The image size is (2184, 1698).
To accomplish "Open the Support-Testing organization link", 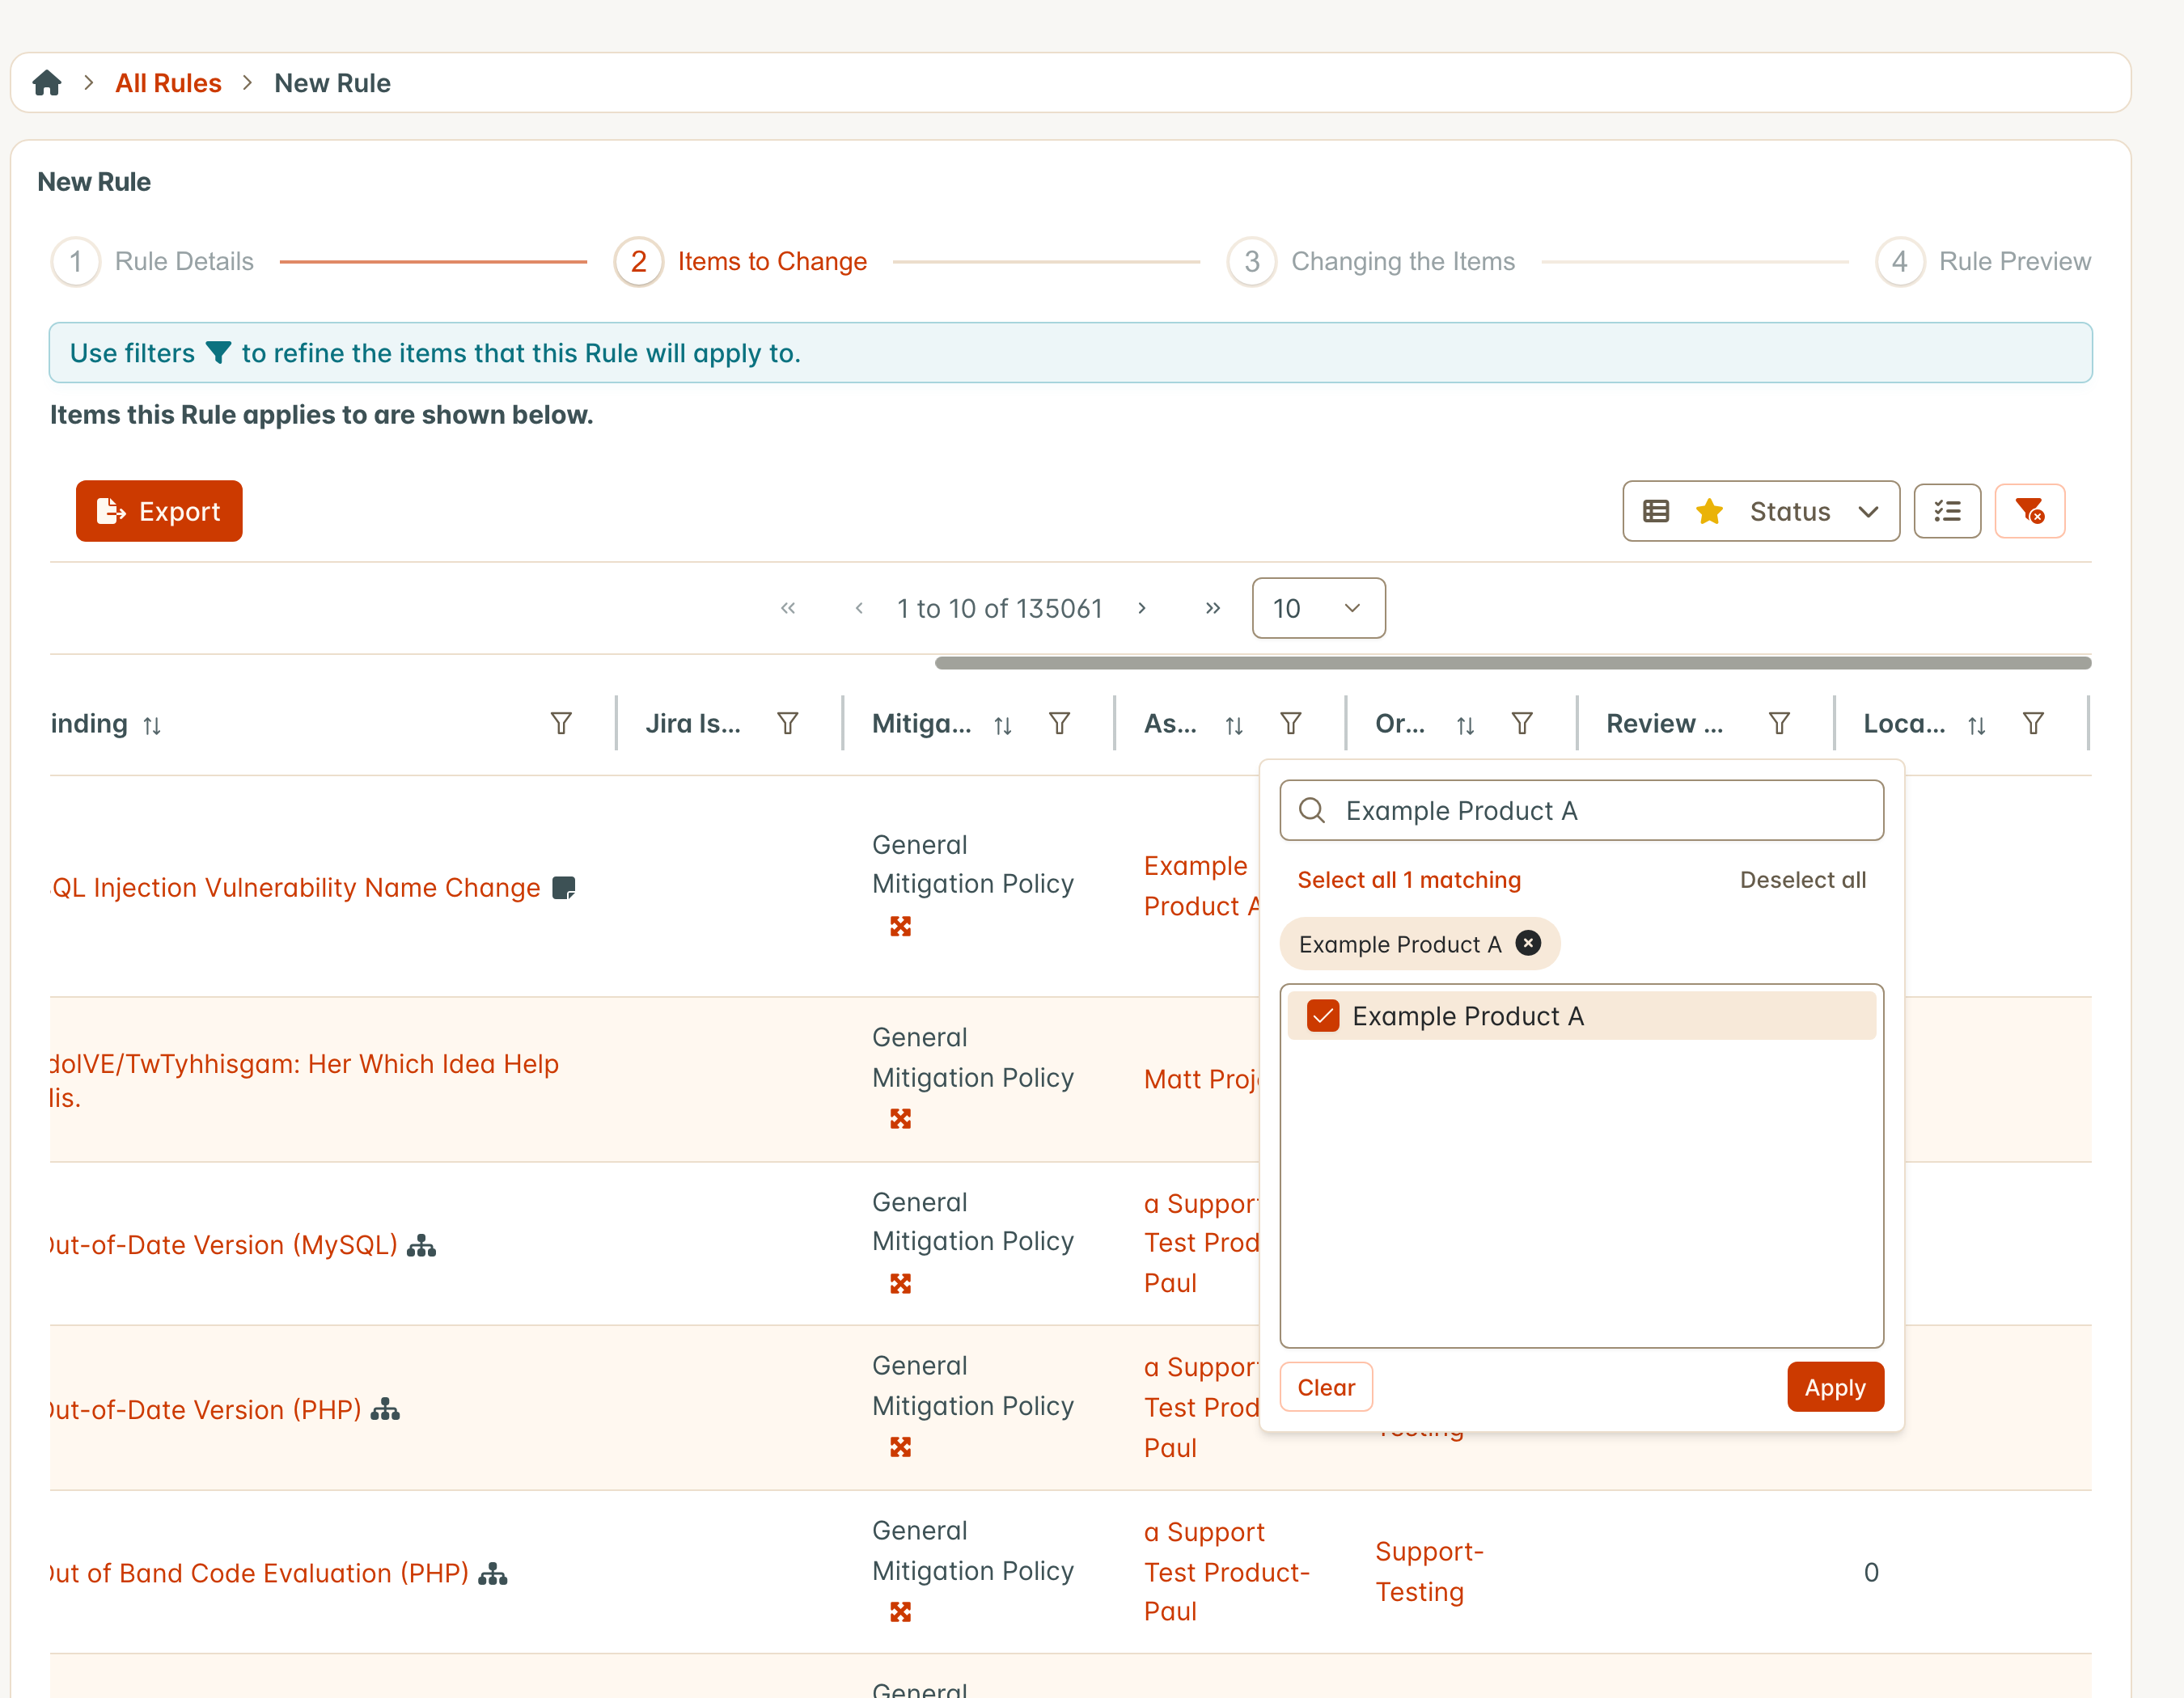I will [1429, 1572].
